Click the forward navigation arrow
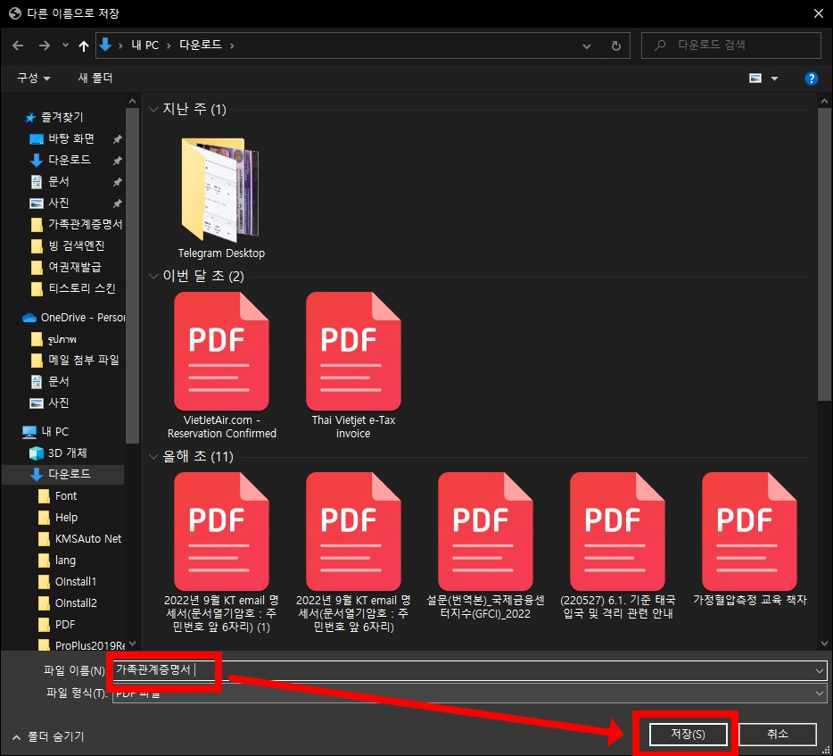 pos(44,46)
